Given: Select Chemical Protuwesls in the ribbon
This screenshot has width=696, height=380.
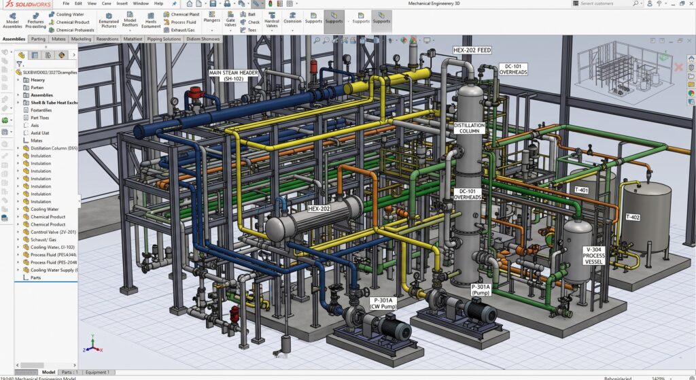Looking at the screenshot, I should coord(71,30).
